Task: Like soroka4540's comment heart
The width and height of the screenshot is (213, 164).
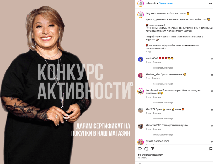Action: click(212, 59)
